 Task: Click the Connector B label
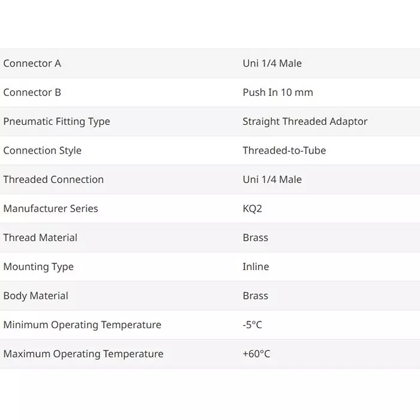[x=32, y=92]
